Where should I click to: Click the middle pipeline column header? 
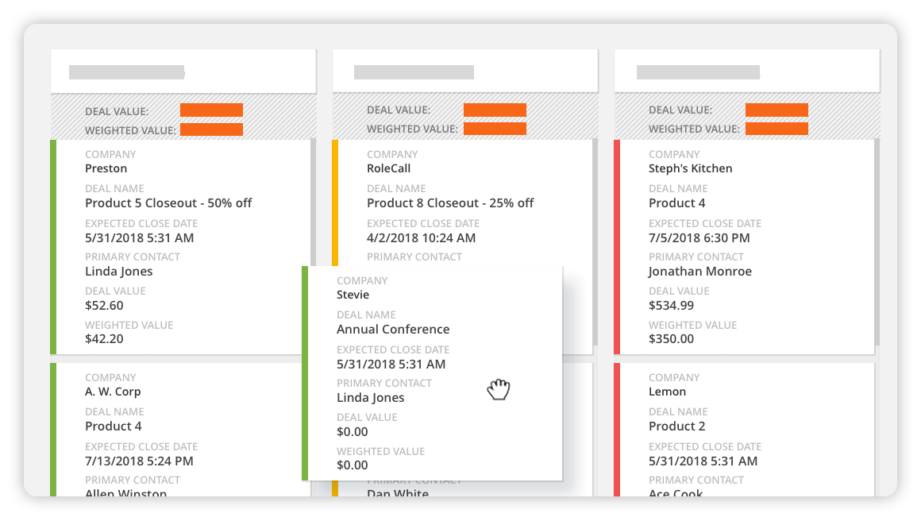pyautogui.click(x=464, y=70)
